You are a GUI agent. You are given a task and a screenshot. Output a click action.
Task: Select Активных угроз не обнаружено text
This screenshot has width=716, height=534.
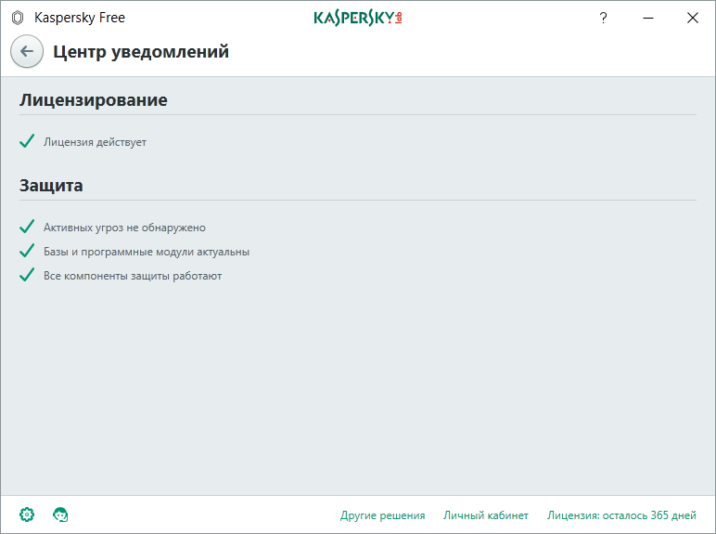coord(124,228)
